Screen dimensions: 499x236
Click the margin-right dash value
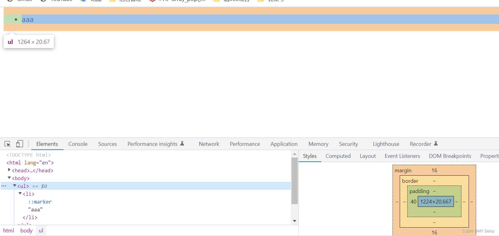[x=472, y=202]
